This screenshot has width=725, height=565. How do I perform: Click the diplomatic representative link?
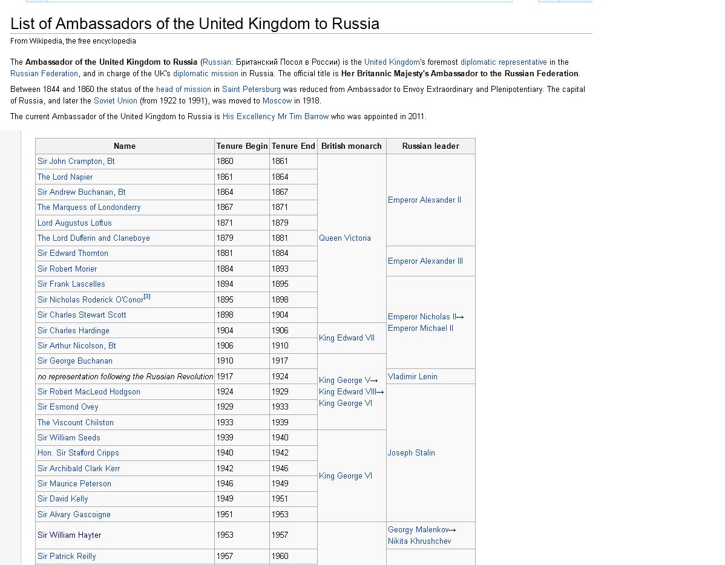504,62
